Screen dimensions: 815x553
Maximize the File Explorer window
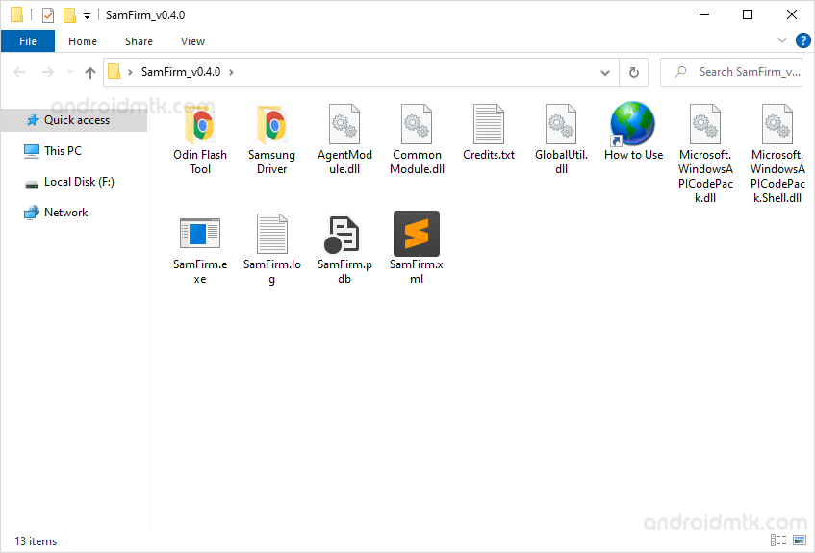point(748,14)
